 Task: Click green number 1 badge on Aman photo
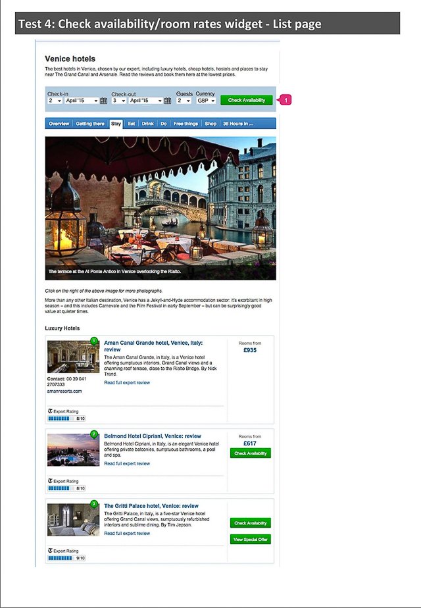[93, 341]
